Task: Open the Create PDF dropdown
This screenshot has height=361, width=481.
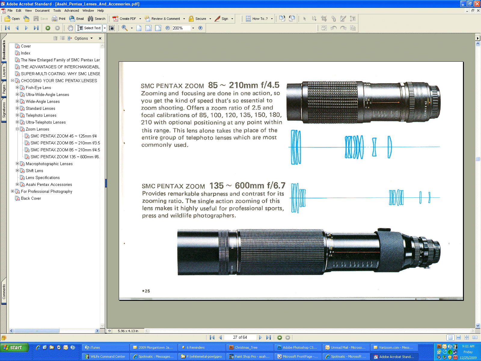Action: click(x=140, y=19)
